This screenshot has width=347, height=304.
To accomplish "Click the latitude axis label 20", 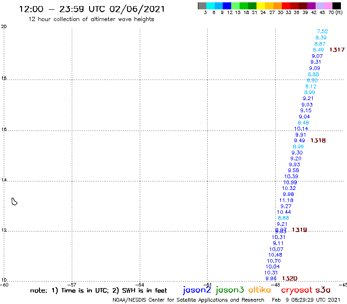I will tap(4, 27).
